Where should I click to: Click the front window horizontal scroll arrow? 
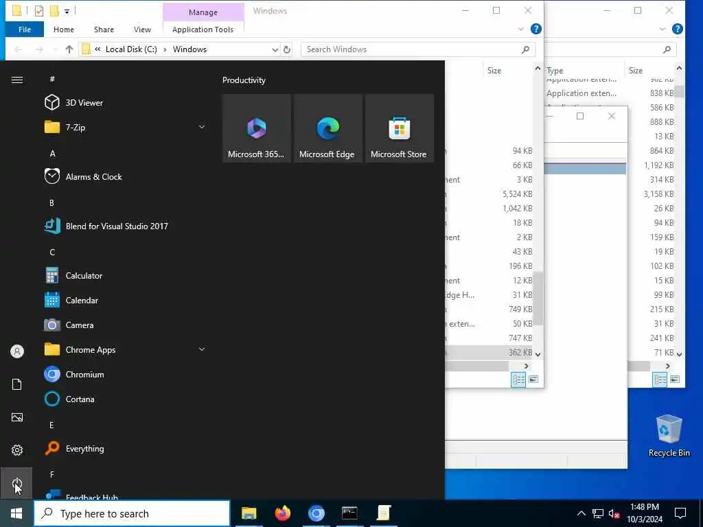click(527, 366)
